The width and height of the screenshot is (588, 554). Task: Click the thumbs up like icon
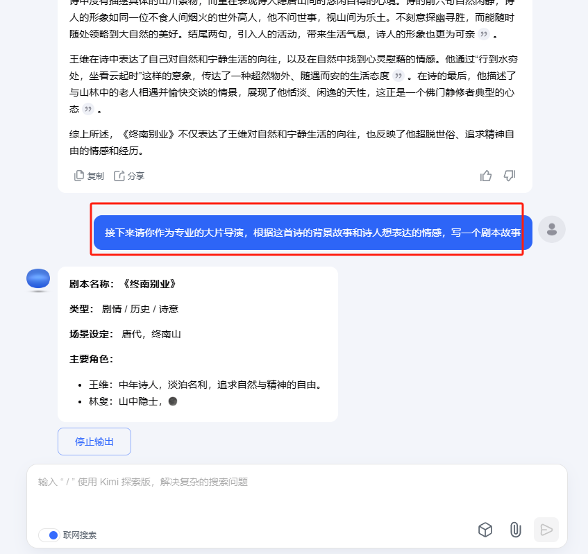(x=486, y=176)
